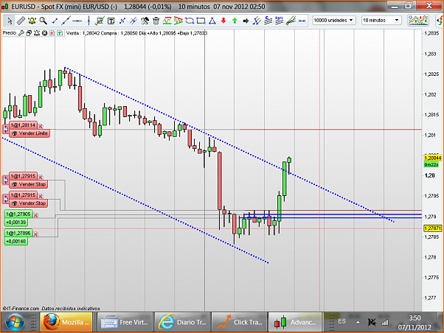This screenshot has width=444, height=333.
Task: Open the indicators chart icon at toolbar right
Action: tap(417, 21)
